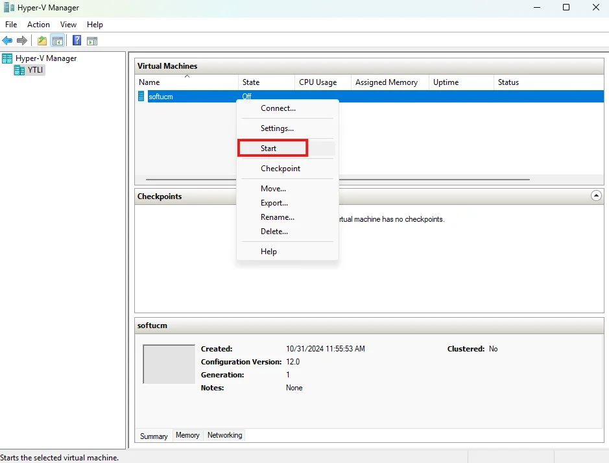609x463 pixels.
Task: Click the status bar message text
Action: coord(60,458)
